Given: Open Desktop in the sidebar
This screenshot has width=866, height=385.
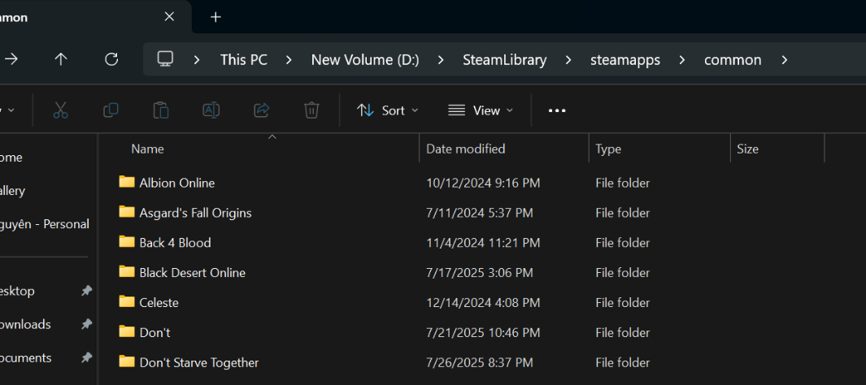Looking at the screenshot, I should (17, 291).
